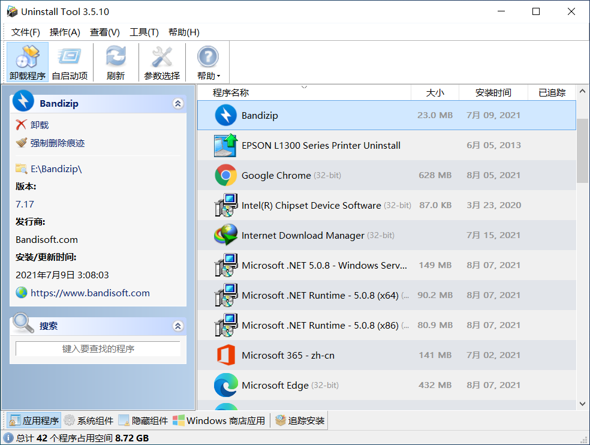The image size is (590, 445).
Task: Click the Bandizip icon in the details panel header
Action: (x=23, y=101)
